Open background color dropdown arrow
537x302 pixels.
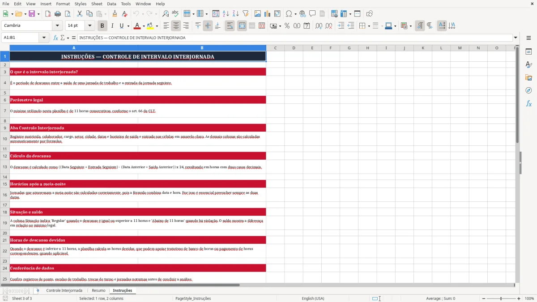156,26
